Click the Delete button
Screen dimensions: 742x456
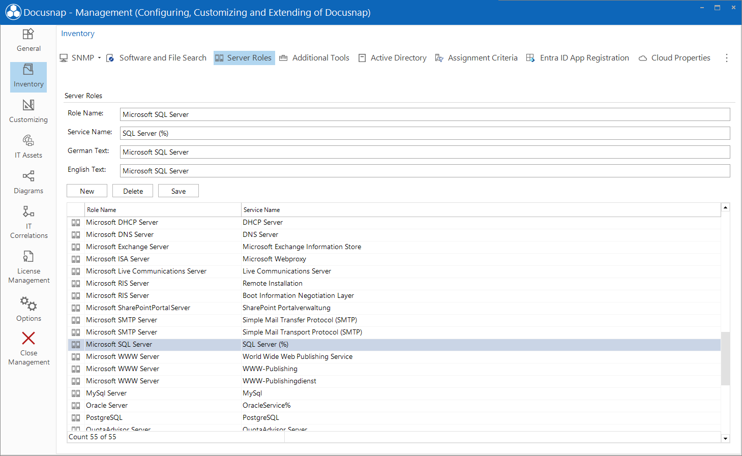click(133, 191)
